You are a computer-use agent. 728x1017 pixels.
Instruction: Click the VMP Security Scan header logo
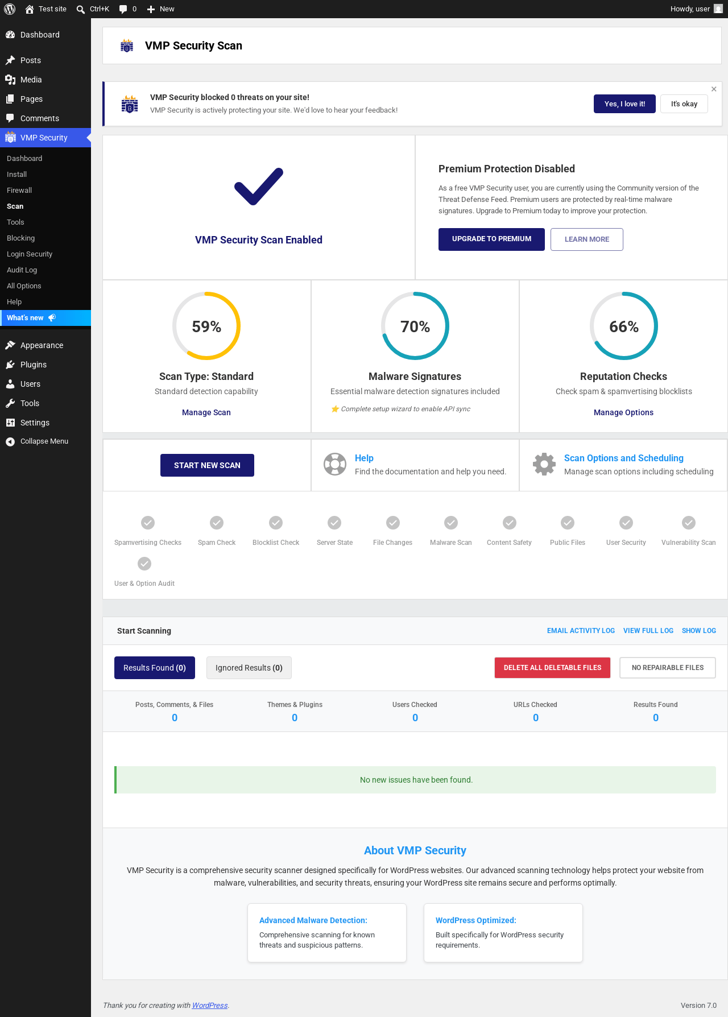(127, 46)
